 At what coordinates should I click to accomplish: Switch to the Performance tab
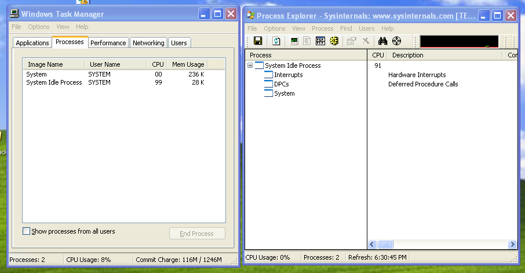(108, 43)
